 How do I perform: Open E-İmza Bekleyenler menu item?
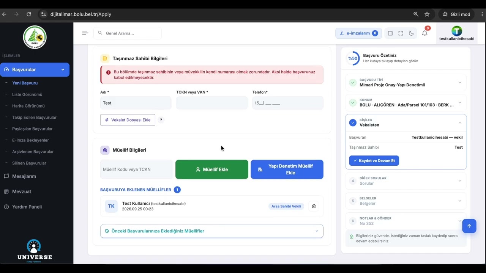point(30,140)
